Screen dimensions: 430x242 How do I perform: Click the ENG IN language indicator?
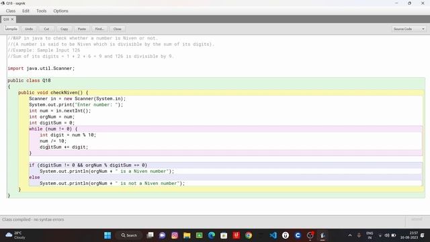pos(370,235)
